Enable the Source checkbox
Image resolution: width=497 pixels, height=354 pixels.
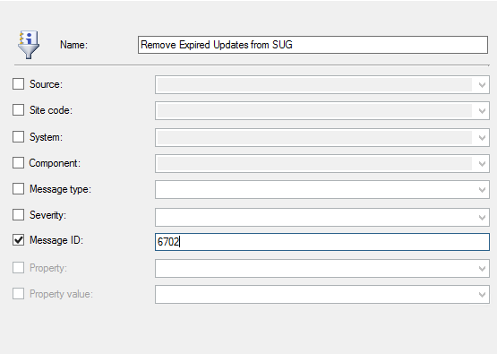pos(19,84)
